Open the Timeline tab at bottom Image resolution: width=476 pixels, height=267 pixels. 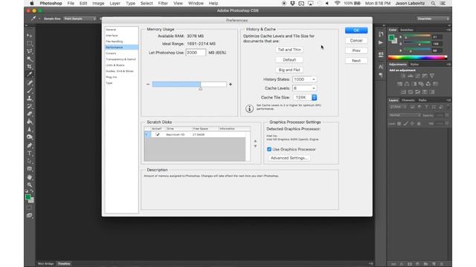point(64,264)
